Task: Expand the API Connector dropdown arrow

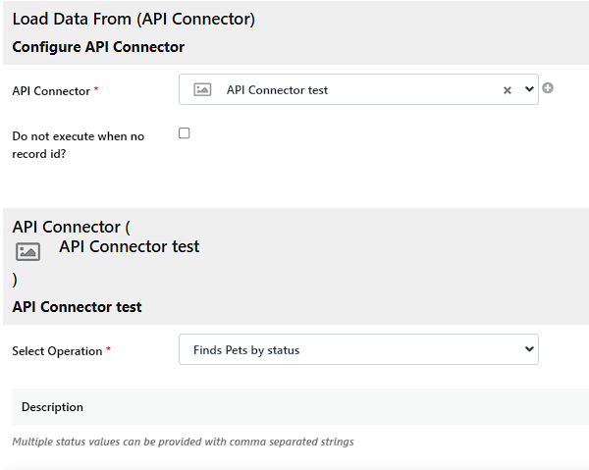Action: (x=530, y=89)
